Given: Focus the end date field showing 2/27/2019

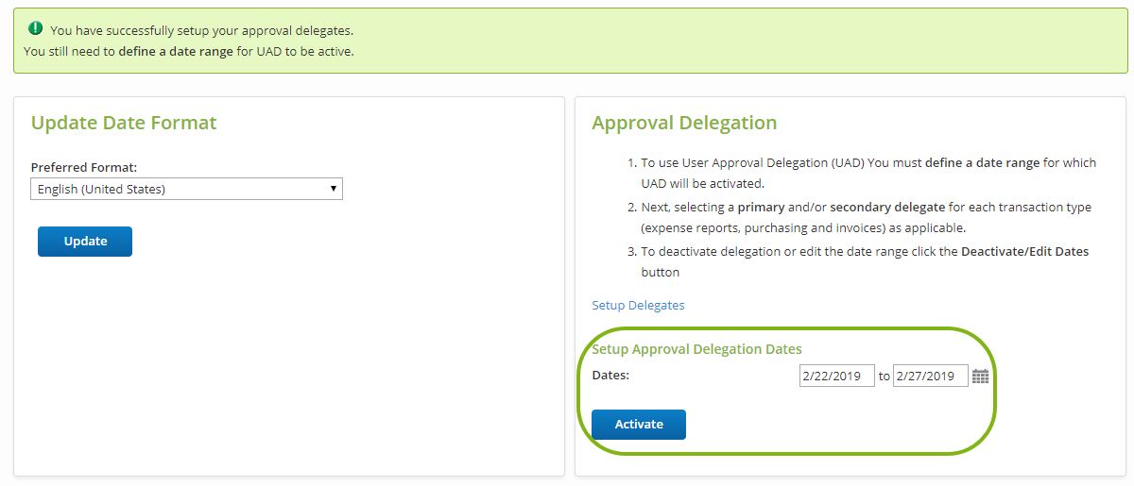Looking at the screenshot, I should 930,376.
